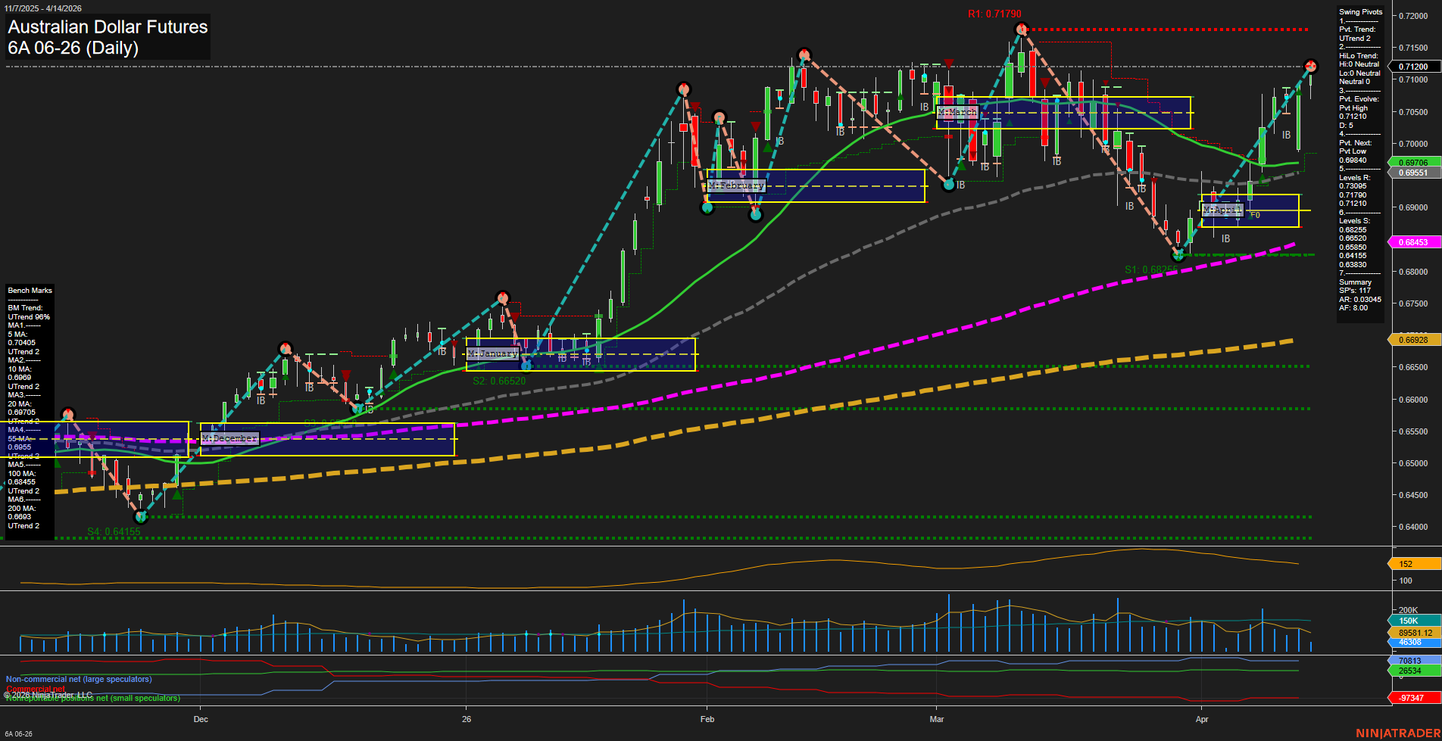
Task: Select the green 0.69706 price tag
Action: pos(1413,162)
